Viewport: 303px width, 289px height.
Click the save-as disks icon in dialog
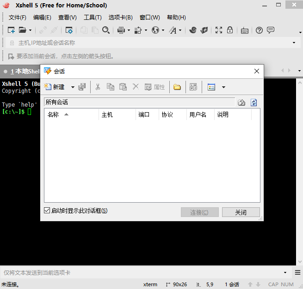pos(82,87)
